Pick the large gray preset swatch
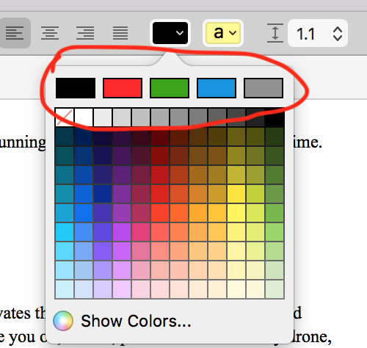This screenshot has width=367, height=348. [x=264, y=88]
